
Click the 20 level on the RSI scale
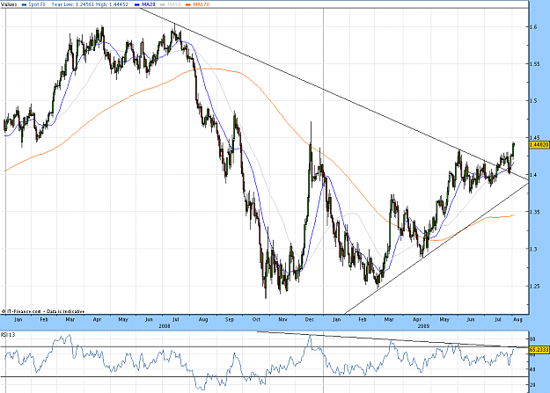pos(532,385)
